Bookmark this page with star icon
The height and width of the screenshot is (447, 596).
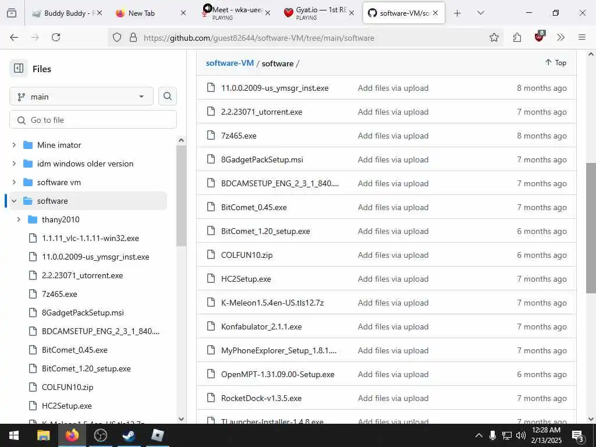pos(494,37)
